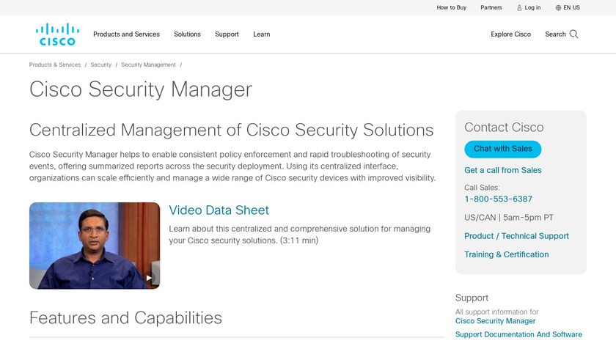Screen dimensions: 616x346
Task: Click the video data sheet thumbnail
Action: click(x=95, y=246)
